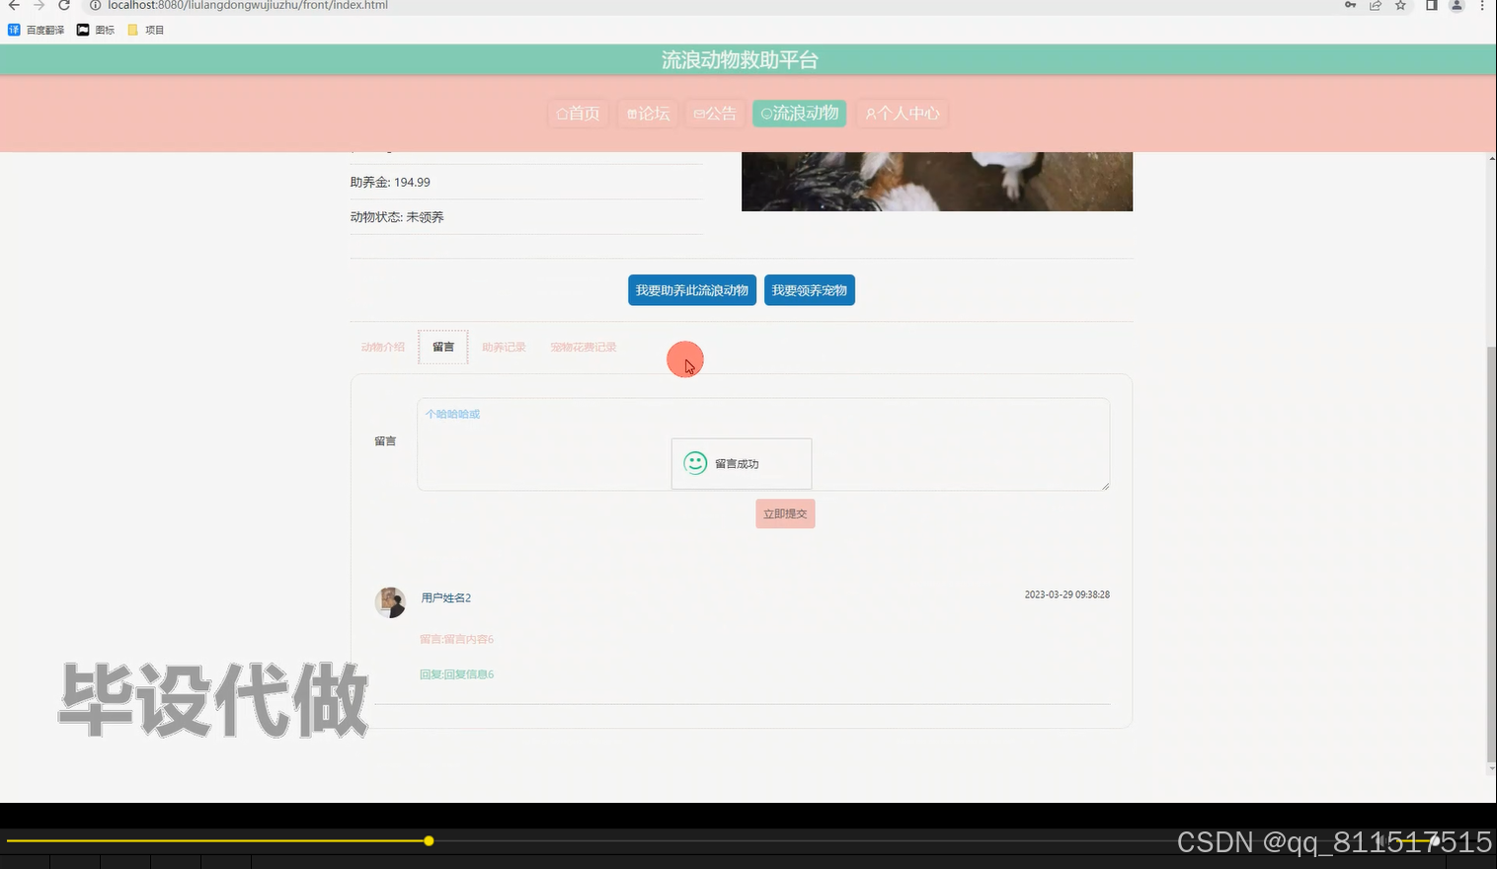This screenshot has height=869, width=1497.
Task: Go to 首页 in the navigation
Action: tap(579, 114)
